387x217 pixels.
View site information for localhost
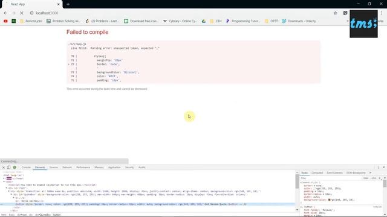coord(31,13)
